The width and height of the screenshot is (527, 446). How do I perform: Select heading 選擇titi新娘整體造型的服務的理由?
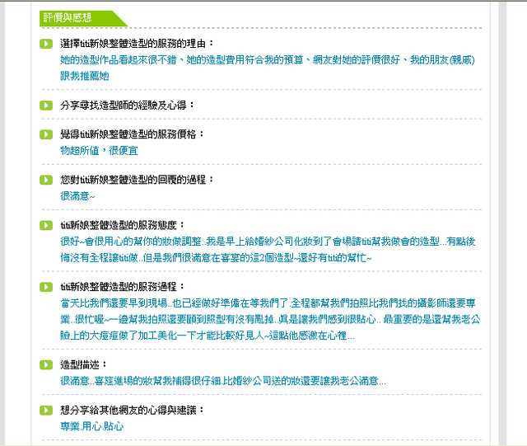point(137,44)
